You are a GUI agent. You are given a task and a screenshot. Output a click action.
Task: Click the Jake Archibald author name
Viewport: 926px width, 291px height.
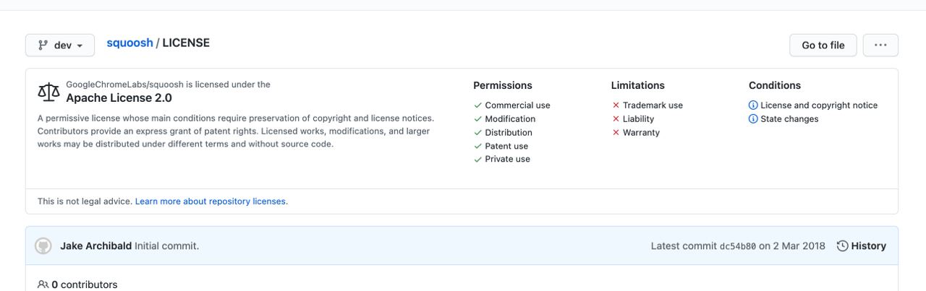point(95,246)
